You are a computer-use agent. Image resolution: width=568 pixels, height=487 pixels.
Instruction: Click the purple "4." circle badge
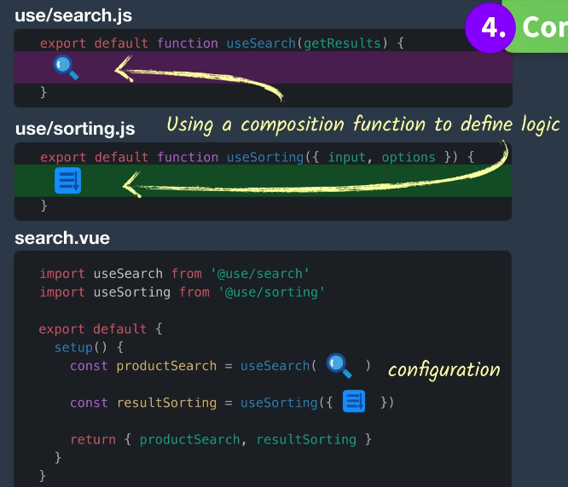tap(492, 26)
